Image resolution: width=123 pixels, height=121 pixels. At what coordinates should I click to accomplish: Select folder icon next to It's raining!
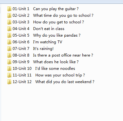[9, 49]
